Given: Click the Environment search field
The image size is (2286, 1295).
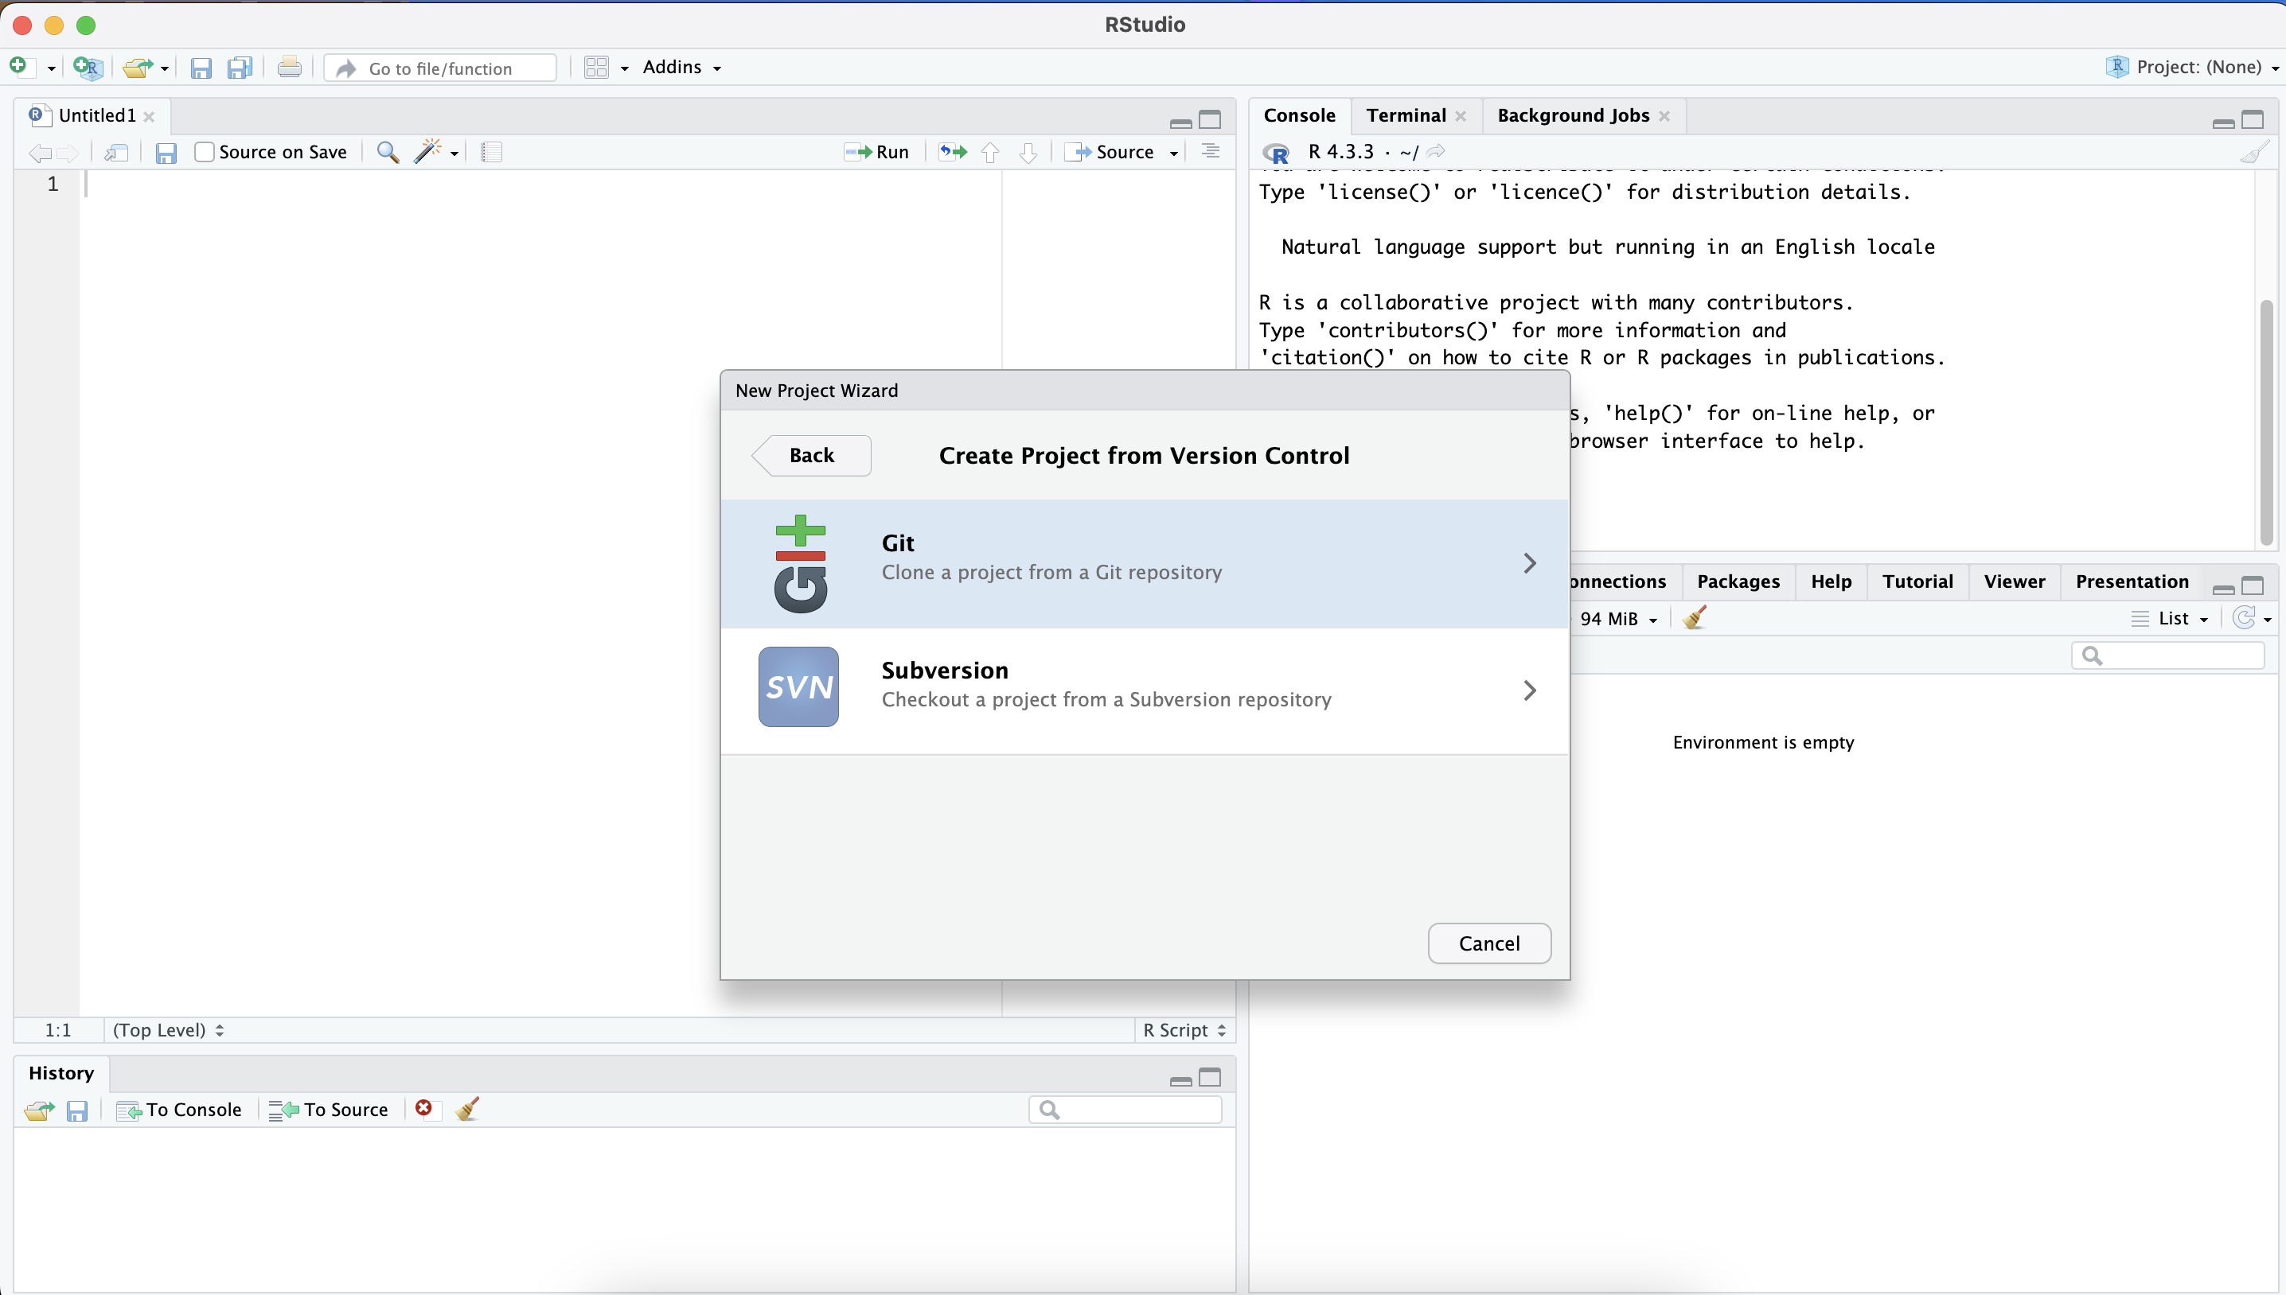Looking at the screenshot, I should point(2167,656).
